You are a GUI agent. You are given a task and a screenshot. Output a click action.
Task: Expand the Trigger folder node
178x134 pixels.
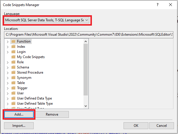[x=7, y=88]
